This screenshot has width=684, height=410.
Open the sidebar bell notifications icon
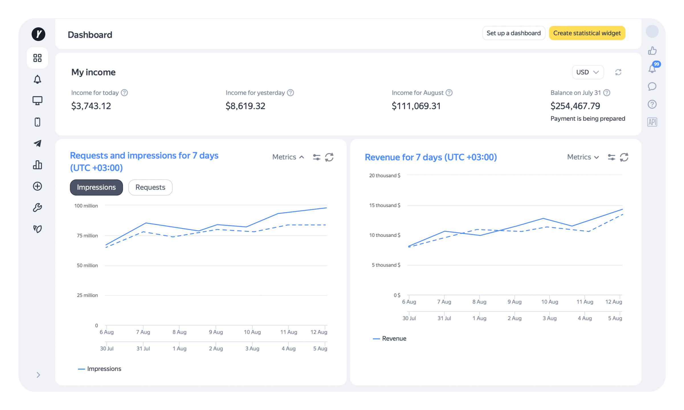[37, 79]
